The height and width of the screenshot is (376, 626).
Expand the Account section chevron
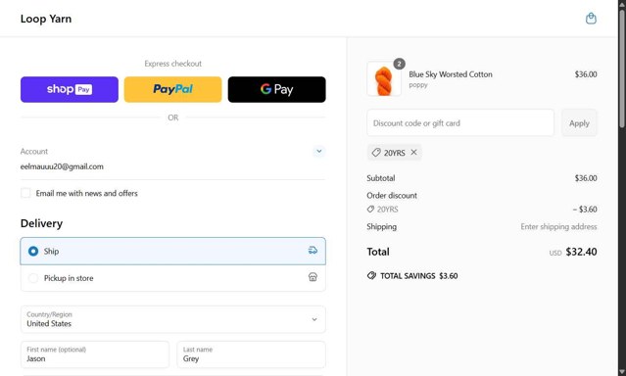click(x=319, y=151)
